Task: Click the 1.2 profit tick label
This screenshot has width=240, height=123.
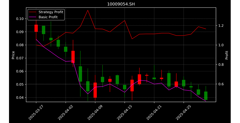Action: [x=221, y=25]
